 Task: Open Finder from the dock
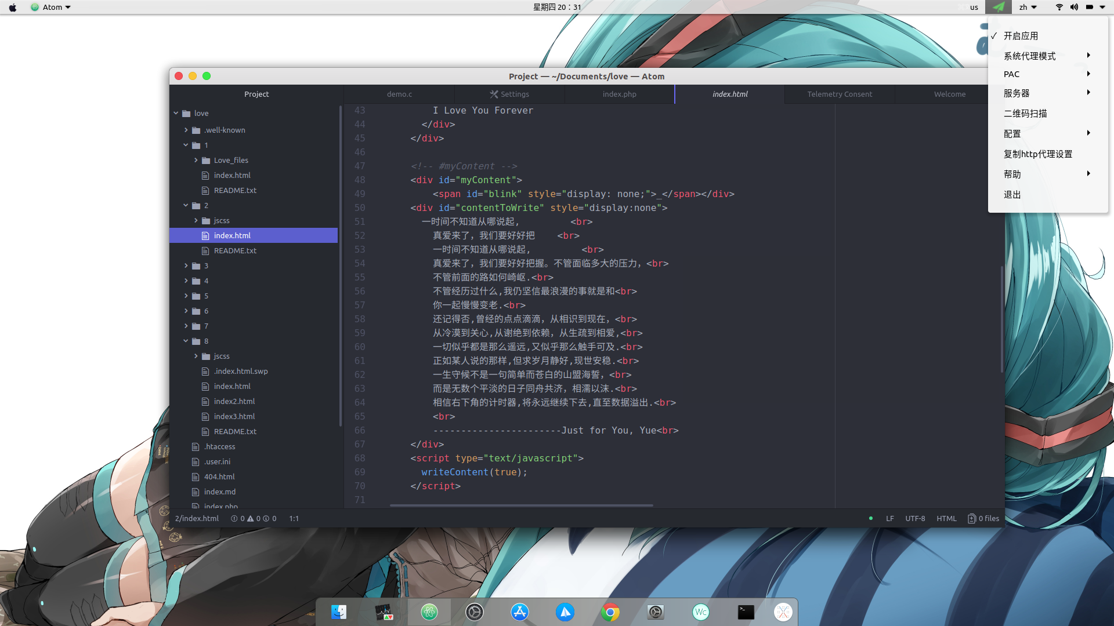[x=339, y=612]
